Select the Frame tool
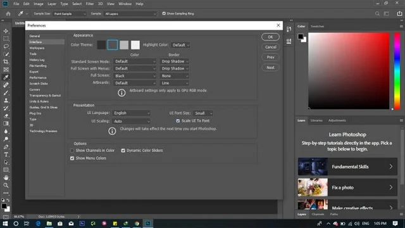Screen dimensions: 405x228 tap(6, 70)
